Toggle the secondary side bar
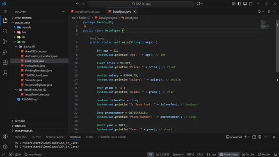This screenshot has height=157, width=279. click(251, 4)
